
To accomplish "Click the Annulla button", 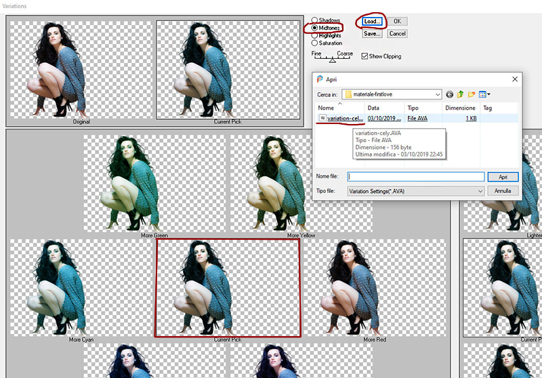I will pos(503,191).
